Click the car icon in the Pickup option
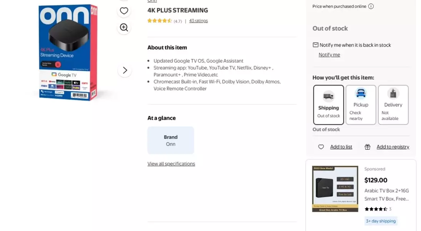Viewport: 421px width, 231px height. pyautogui.click(x=361, y=94)
